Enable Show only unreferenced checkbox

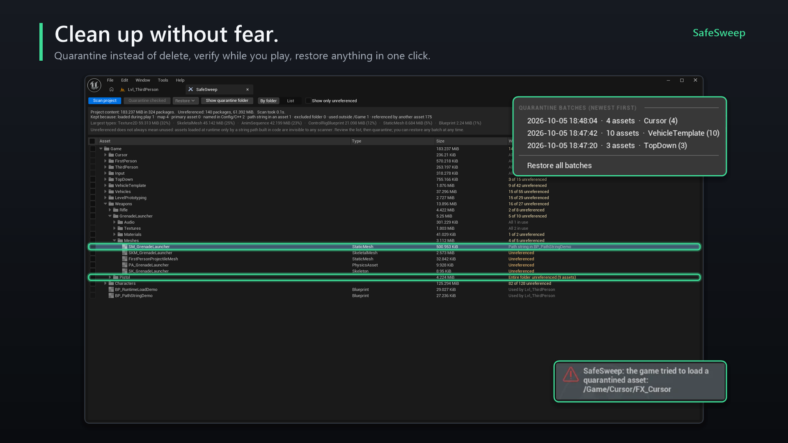308,101
